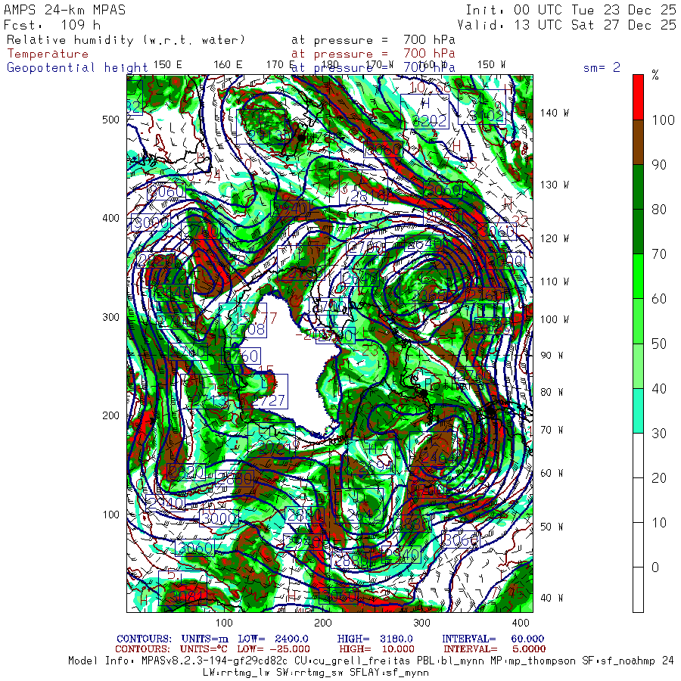Click the boxed 2760 contour label
The width and height of the screenshot is (681, 681).
(241, 356)
